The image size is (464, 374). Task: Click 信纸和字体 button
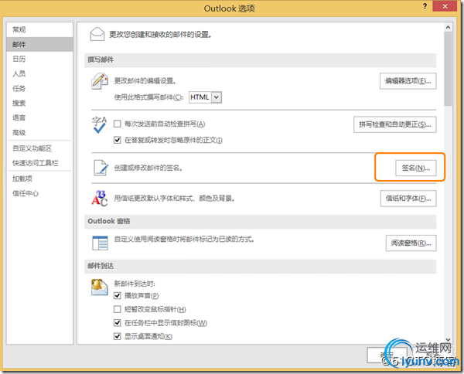click(408, 199)
